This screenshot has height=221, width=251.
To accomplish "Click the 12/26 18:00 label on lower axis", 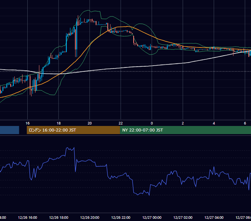I will point(59,218).
